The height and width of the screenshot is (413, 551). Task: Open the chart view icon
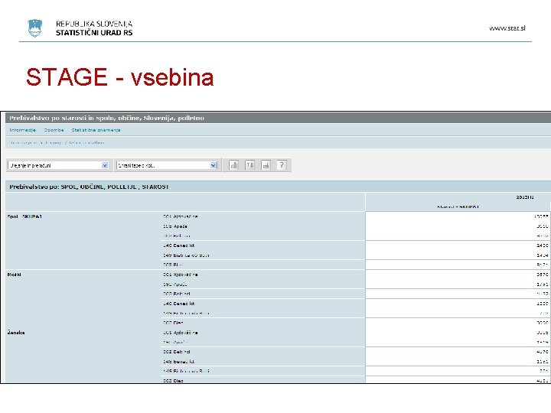coord(233,165)
